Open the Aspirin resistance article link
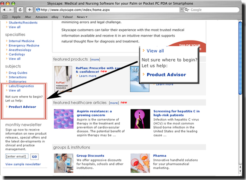The width and height of the screenshot is (246, 180). point(94,113)
